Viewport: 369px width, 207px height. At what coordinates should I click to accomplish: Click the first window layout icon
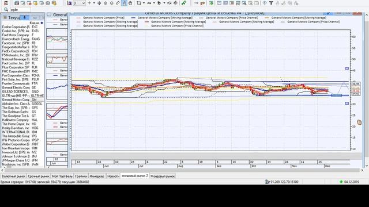(219, 3)
